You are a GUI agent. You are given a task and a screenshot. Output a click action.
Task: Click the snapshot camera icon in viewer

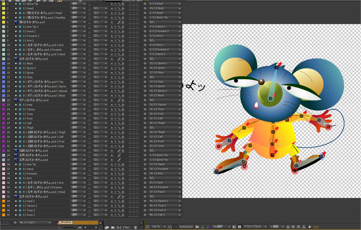pos(197,227)
